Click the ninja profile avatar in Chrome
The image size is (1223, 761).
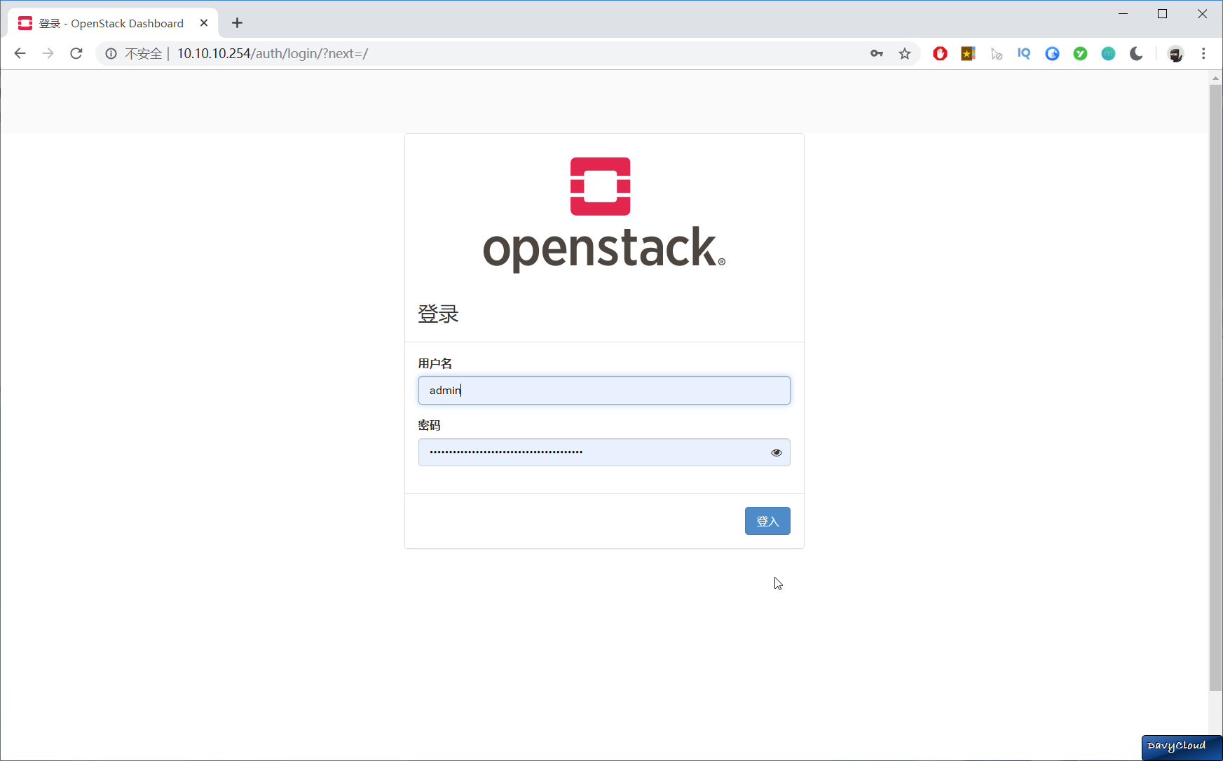click(1176, 53)
